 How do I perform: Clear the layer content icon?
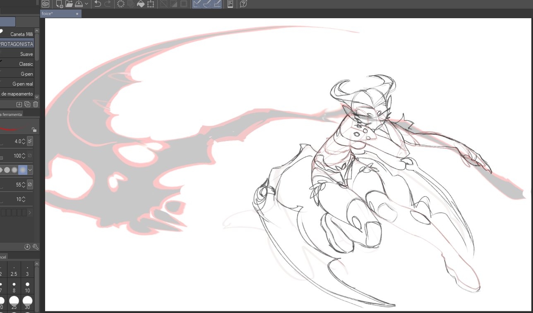121,4
